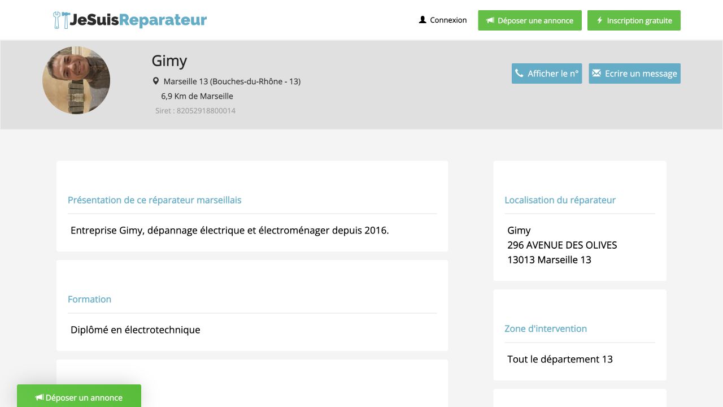Click the text Marseille 13 (Bouches-du-Rhône - 13)
The height and width of the screenshot is (407, 723).
232,81
